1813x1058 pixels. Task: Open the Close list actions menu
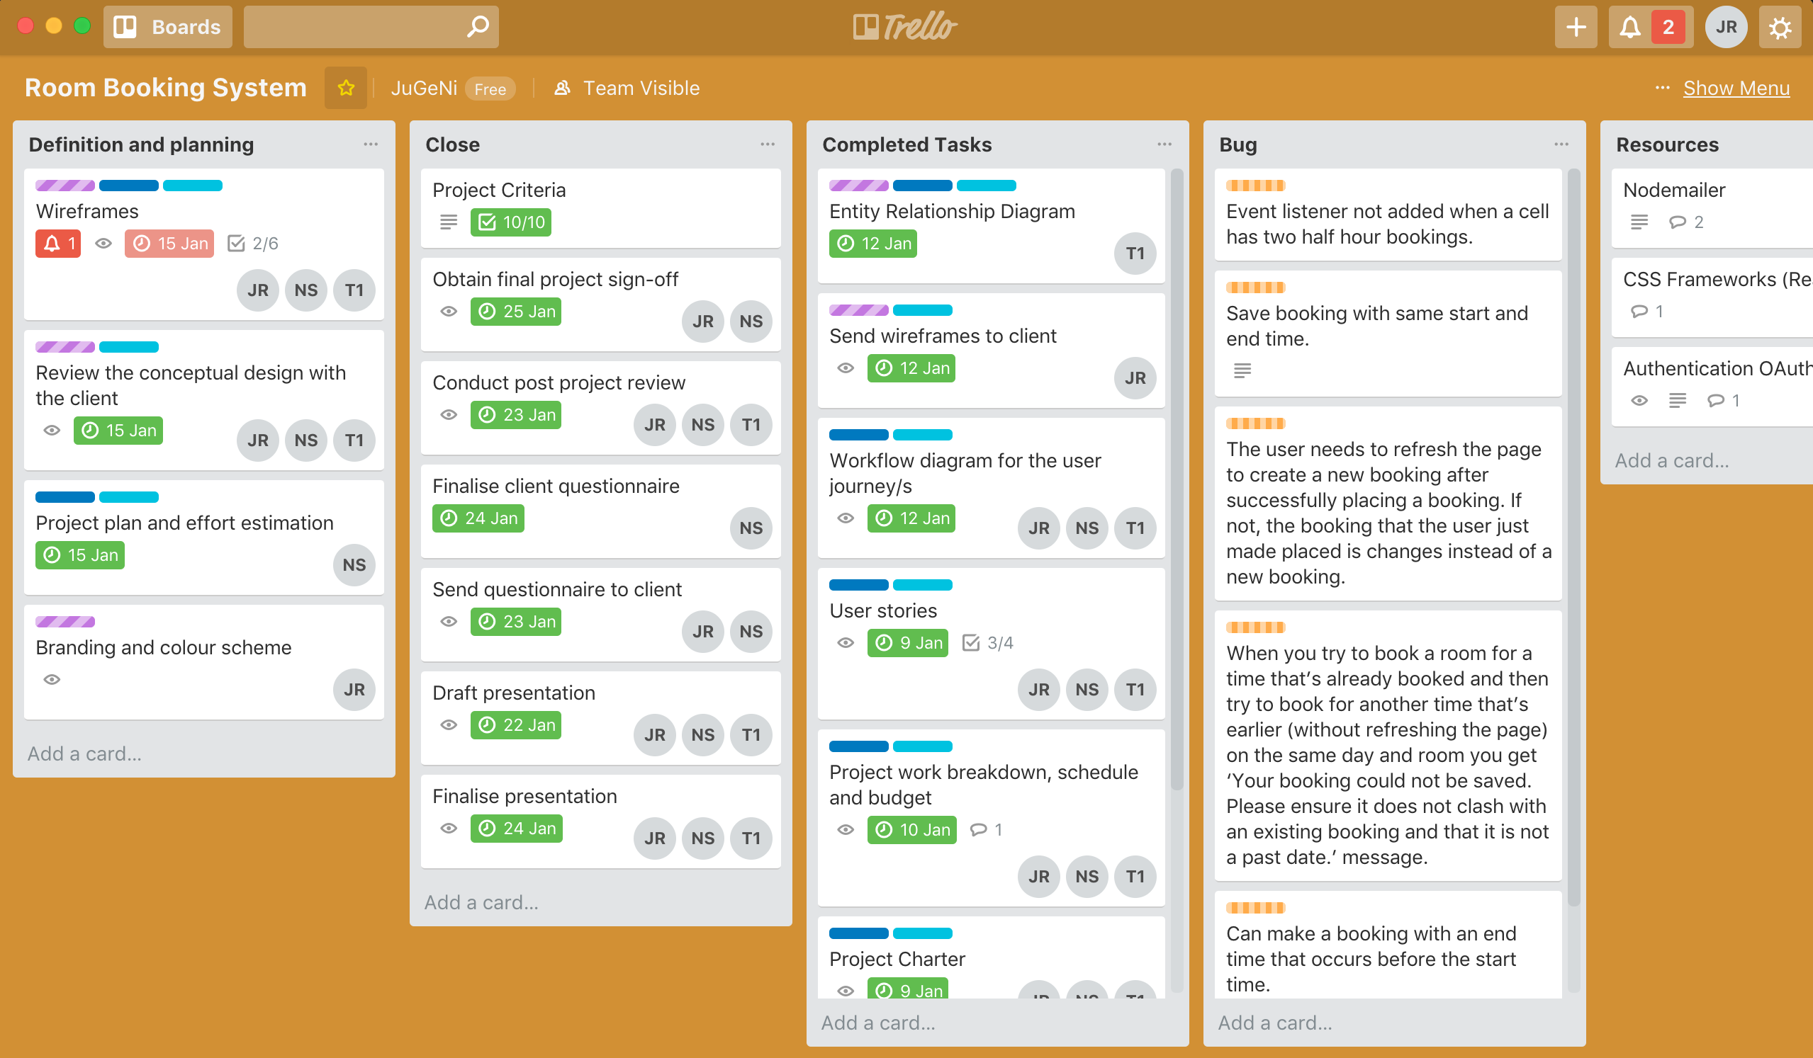768,144
